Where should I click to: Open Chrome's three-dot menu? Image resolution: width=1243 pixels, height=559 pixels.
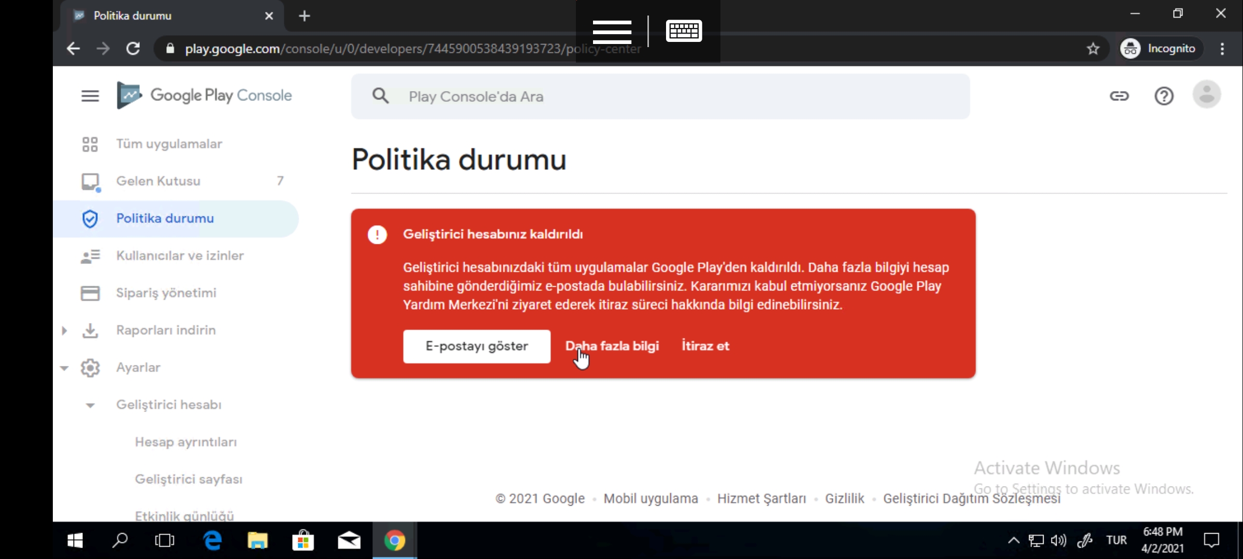point(1222,49)
